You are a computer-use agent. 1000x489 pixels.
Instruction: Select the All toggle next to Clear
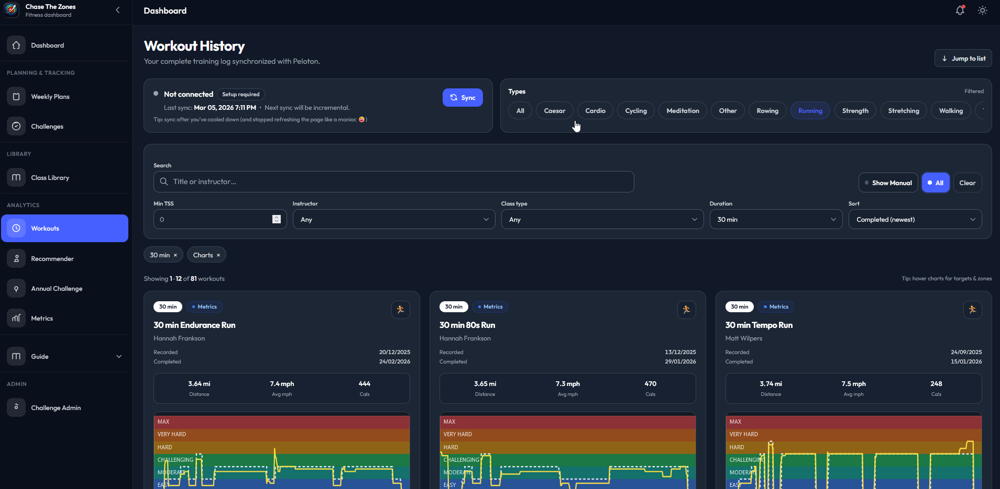[x=935, y=183]
